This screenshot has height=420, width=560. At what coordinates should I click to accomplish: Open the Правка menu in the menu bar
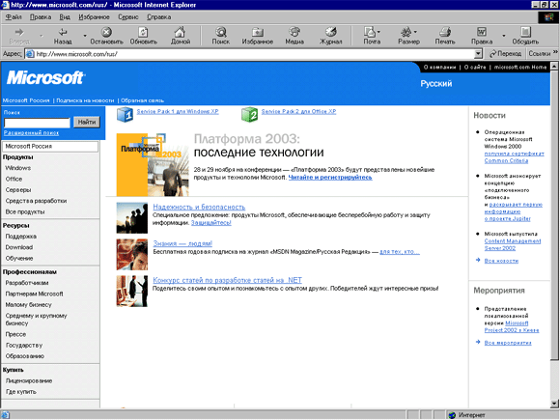click(40, 16)
